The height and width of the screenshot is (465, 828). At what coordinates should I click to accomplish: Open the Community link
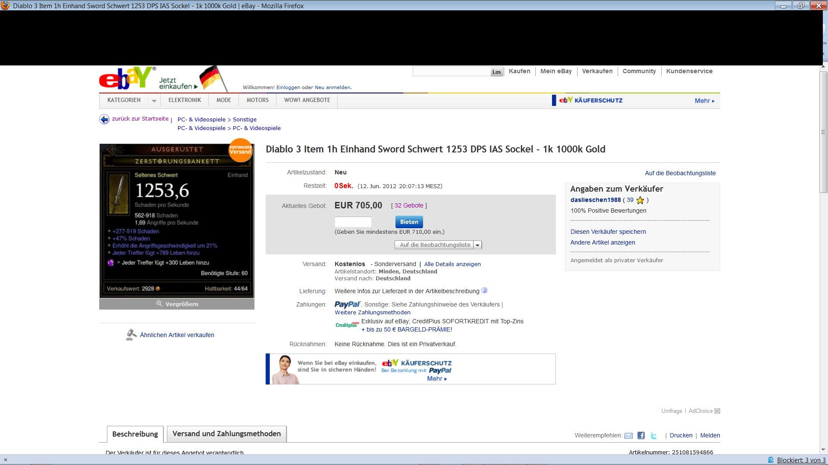coord(639,71)
